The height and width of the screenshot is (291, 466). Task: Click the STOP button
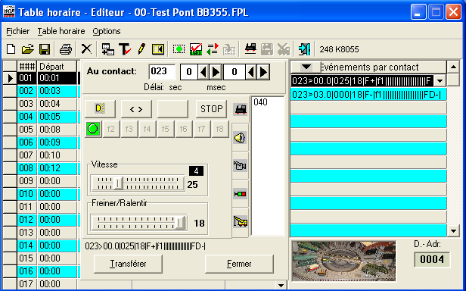point(211,108)
